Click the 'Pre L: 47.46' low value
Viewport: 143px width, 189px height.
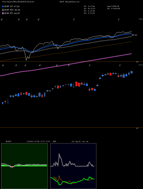(x=90, y=11)
